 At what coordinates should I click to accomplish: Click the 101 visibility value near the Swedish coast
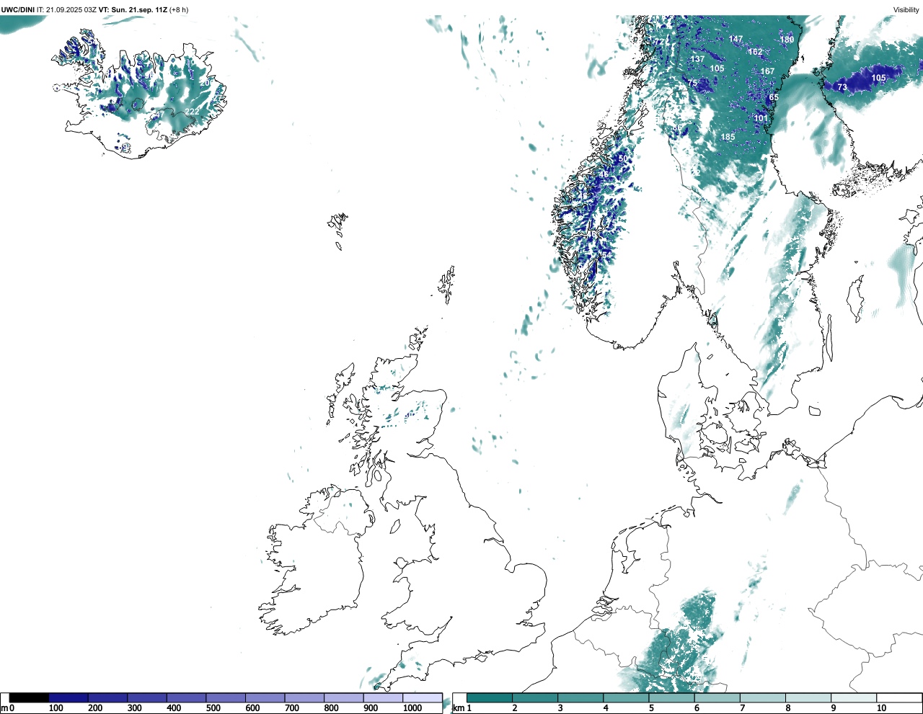pos(761,118)
